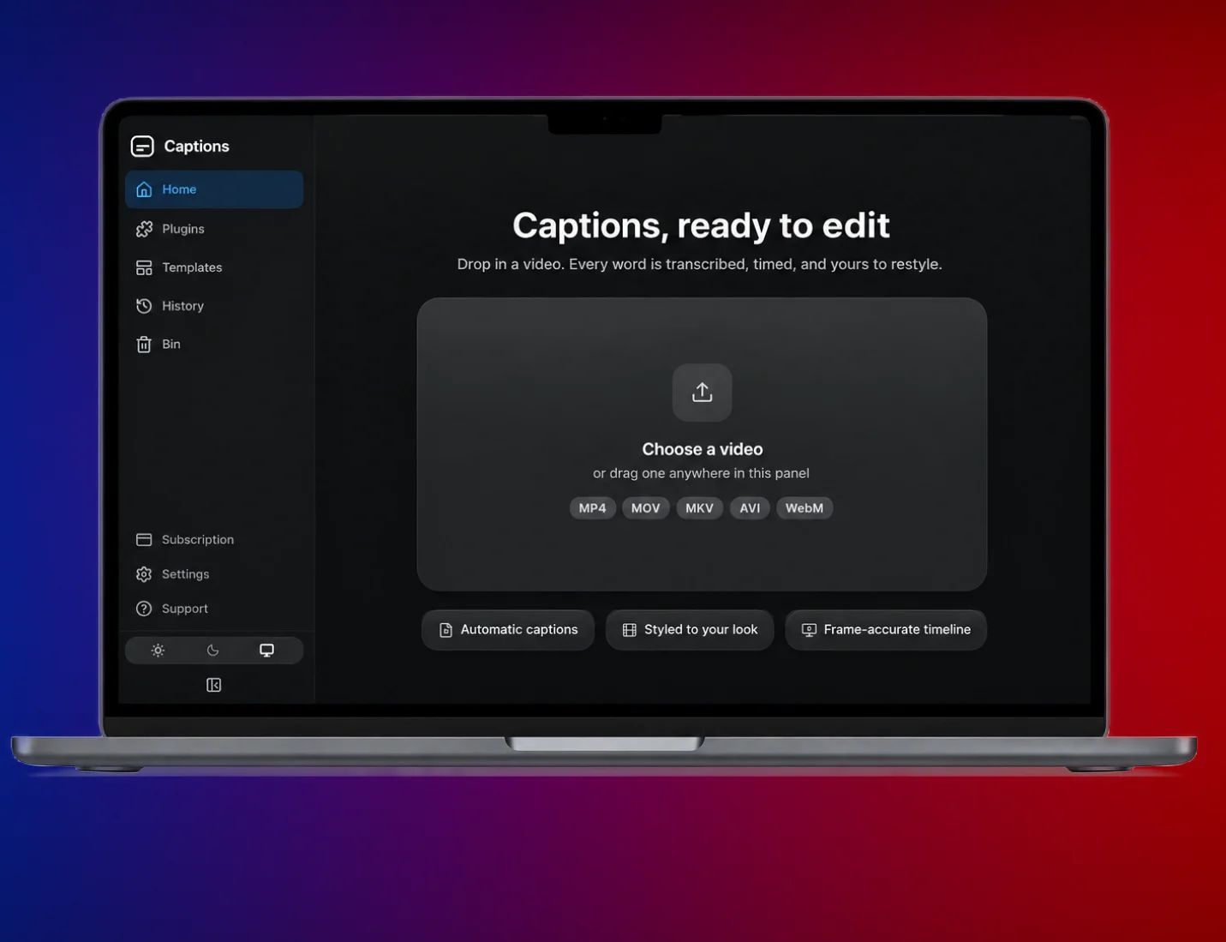Screen dimensions: 1226x942
Task: Click the 'Captions, ready to edit' heading
Action: pyautogui.click(x=701, y=225)
